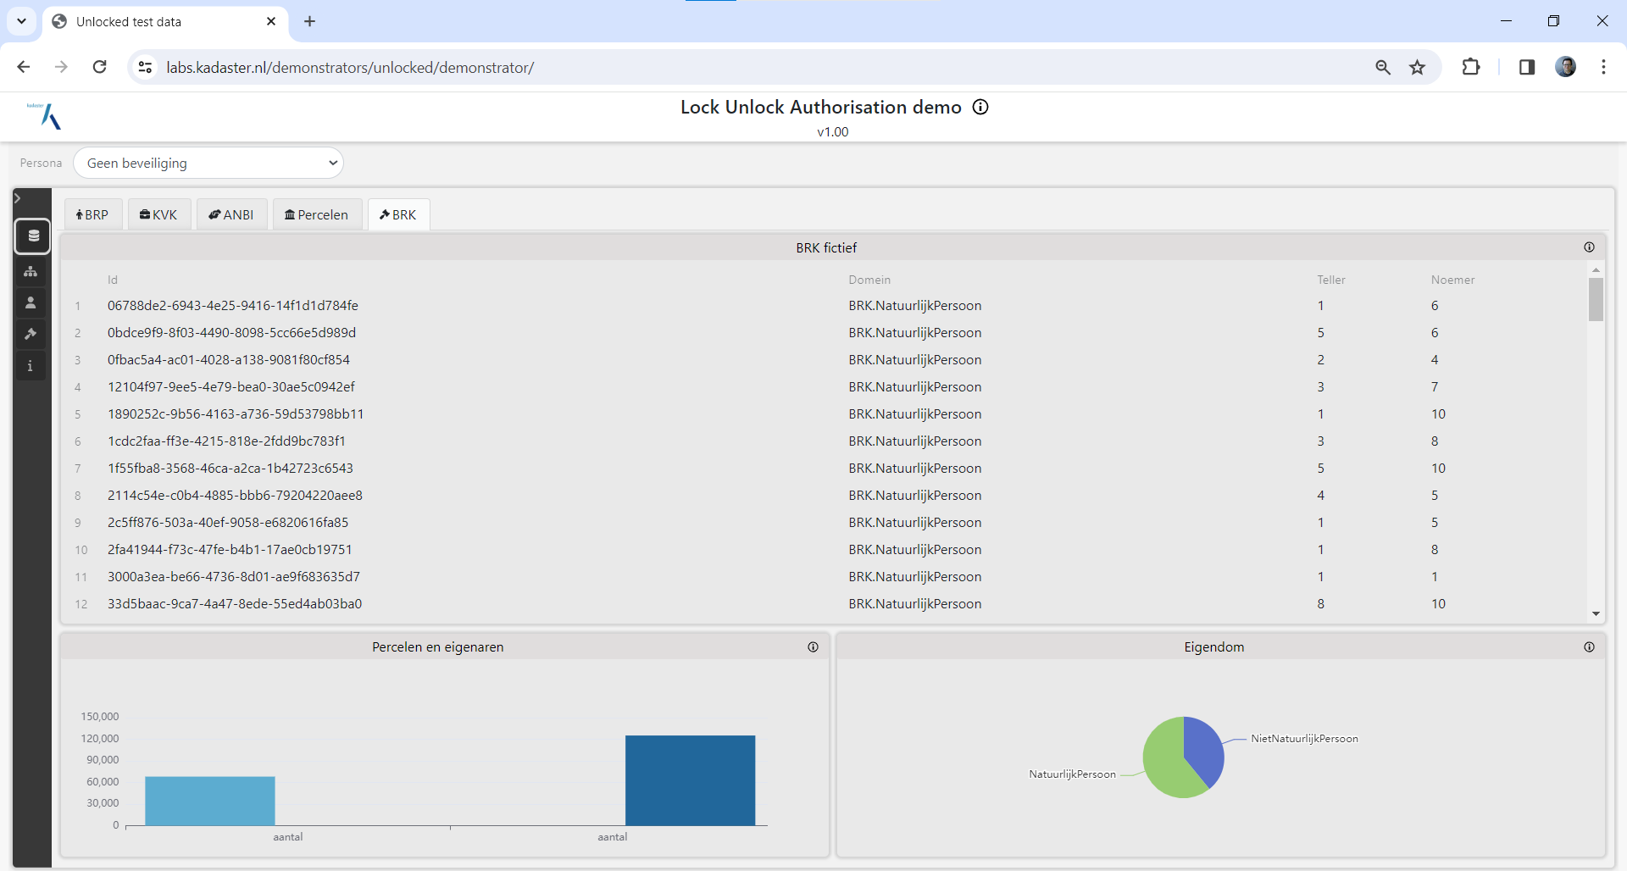
Task: Select row id 12104f97-9ee5-4e79-bea0-30ae5c0942ef
Action: coord(230,387)
